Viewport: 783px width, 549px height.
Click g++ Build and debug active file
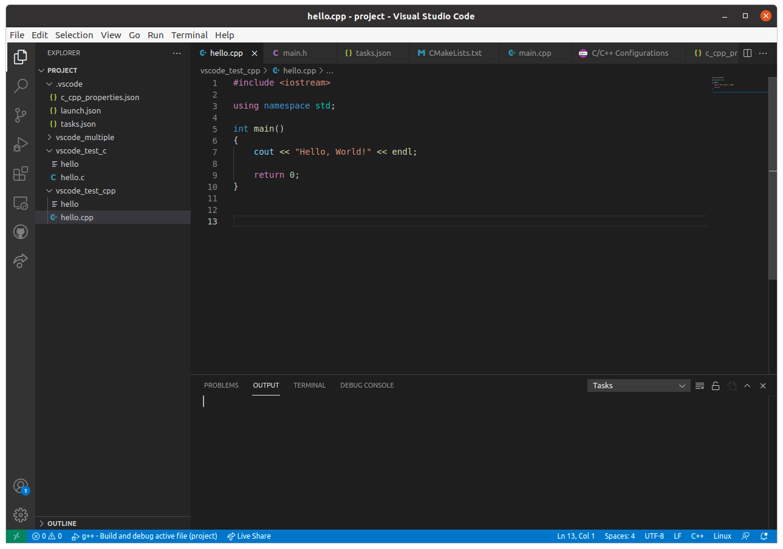pos(144,536)
